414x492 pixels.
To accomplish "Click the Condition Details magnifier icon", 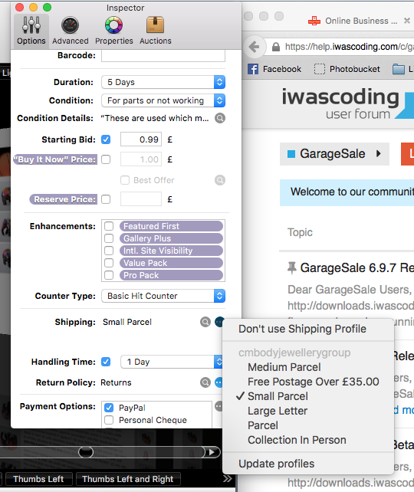I will click(x=220, y=118).
